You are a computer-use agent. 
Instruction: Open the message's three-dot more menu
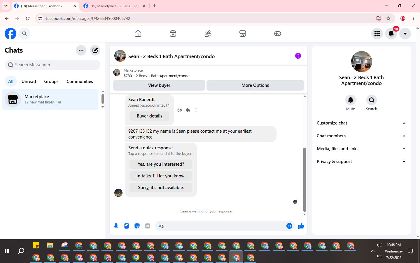[x=196, y=110]
